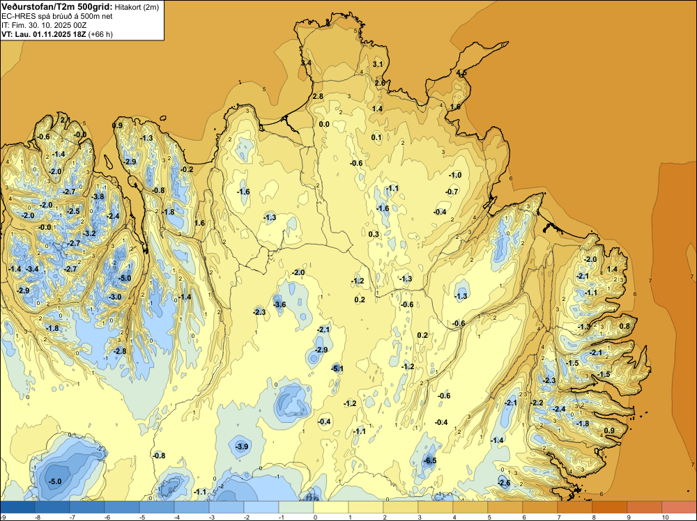This screenshot has height=521, width=697.
Task: Click the 3.1 temperature value
Action: click(377, 64)
